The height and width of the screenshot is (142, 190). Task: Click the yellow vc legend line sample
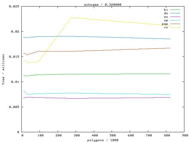175,28
